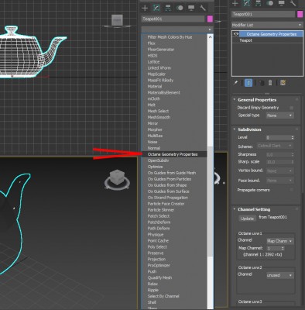
Task: Open the Utilities wrench icon in right panel
Action: [x=293, y=3]
